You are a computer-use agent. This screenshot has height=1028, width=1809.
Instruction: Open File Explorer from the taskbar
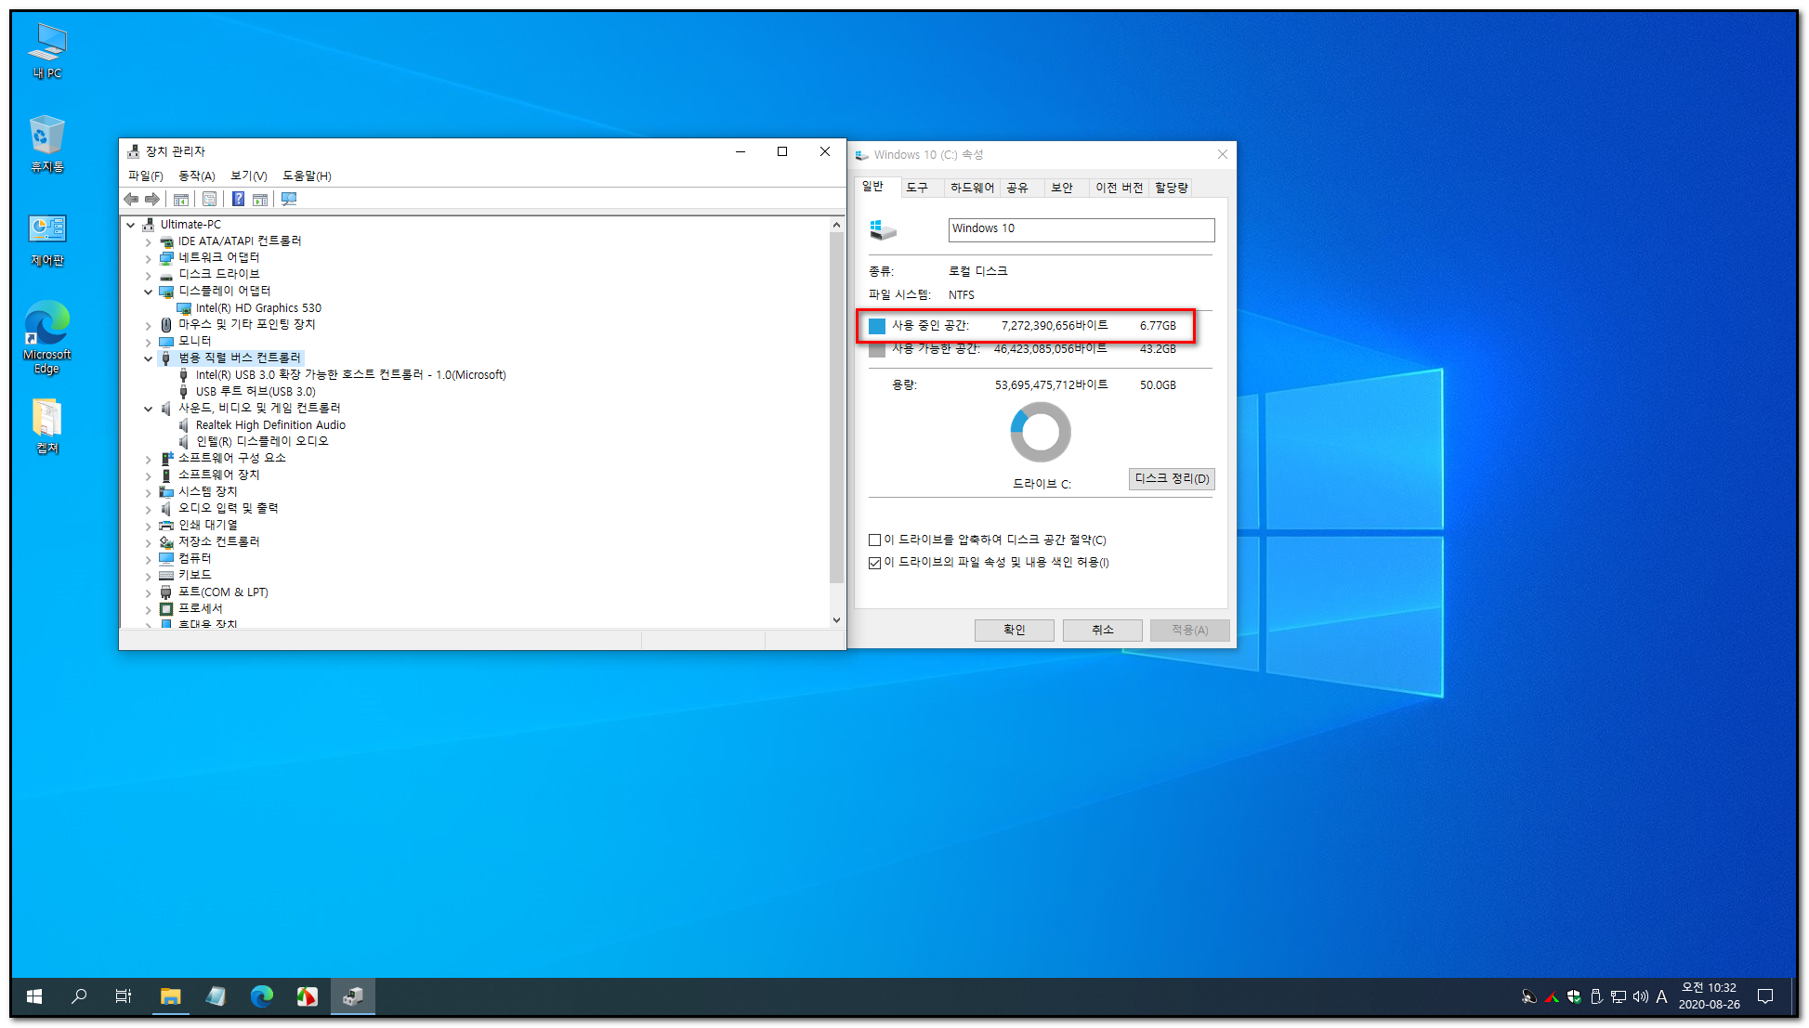point(170,996)
